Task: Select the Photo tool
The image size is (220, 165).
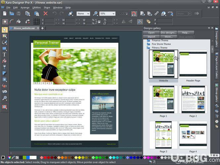Action: click(5, 36)
